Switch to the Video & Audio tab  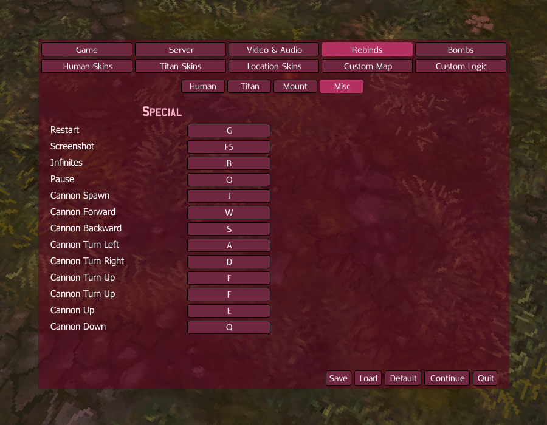273,49
